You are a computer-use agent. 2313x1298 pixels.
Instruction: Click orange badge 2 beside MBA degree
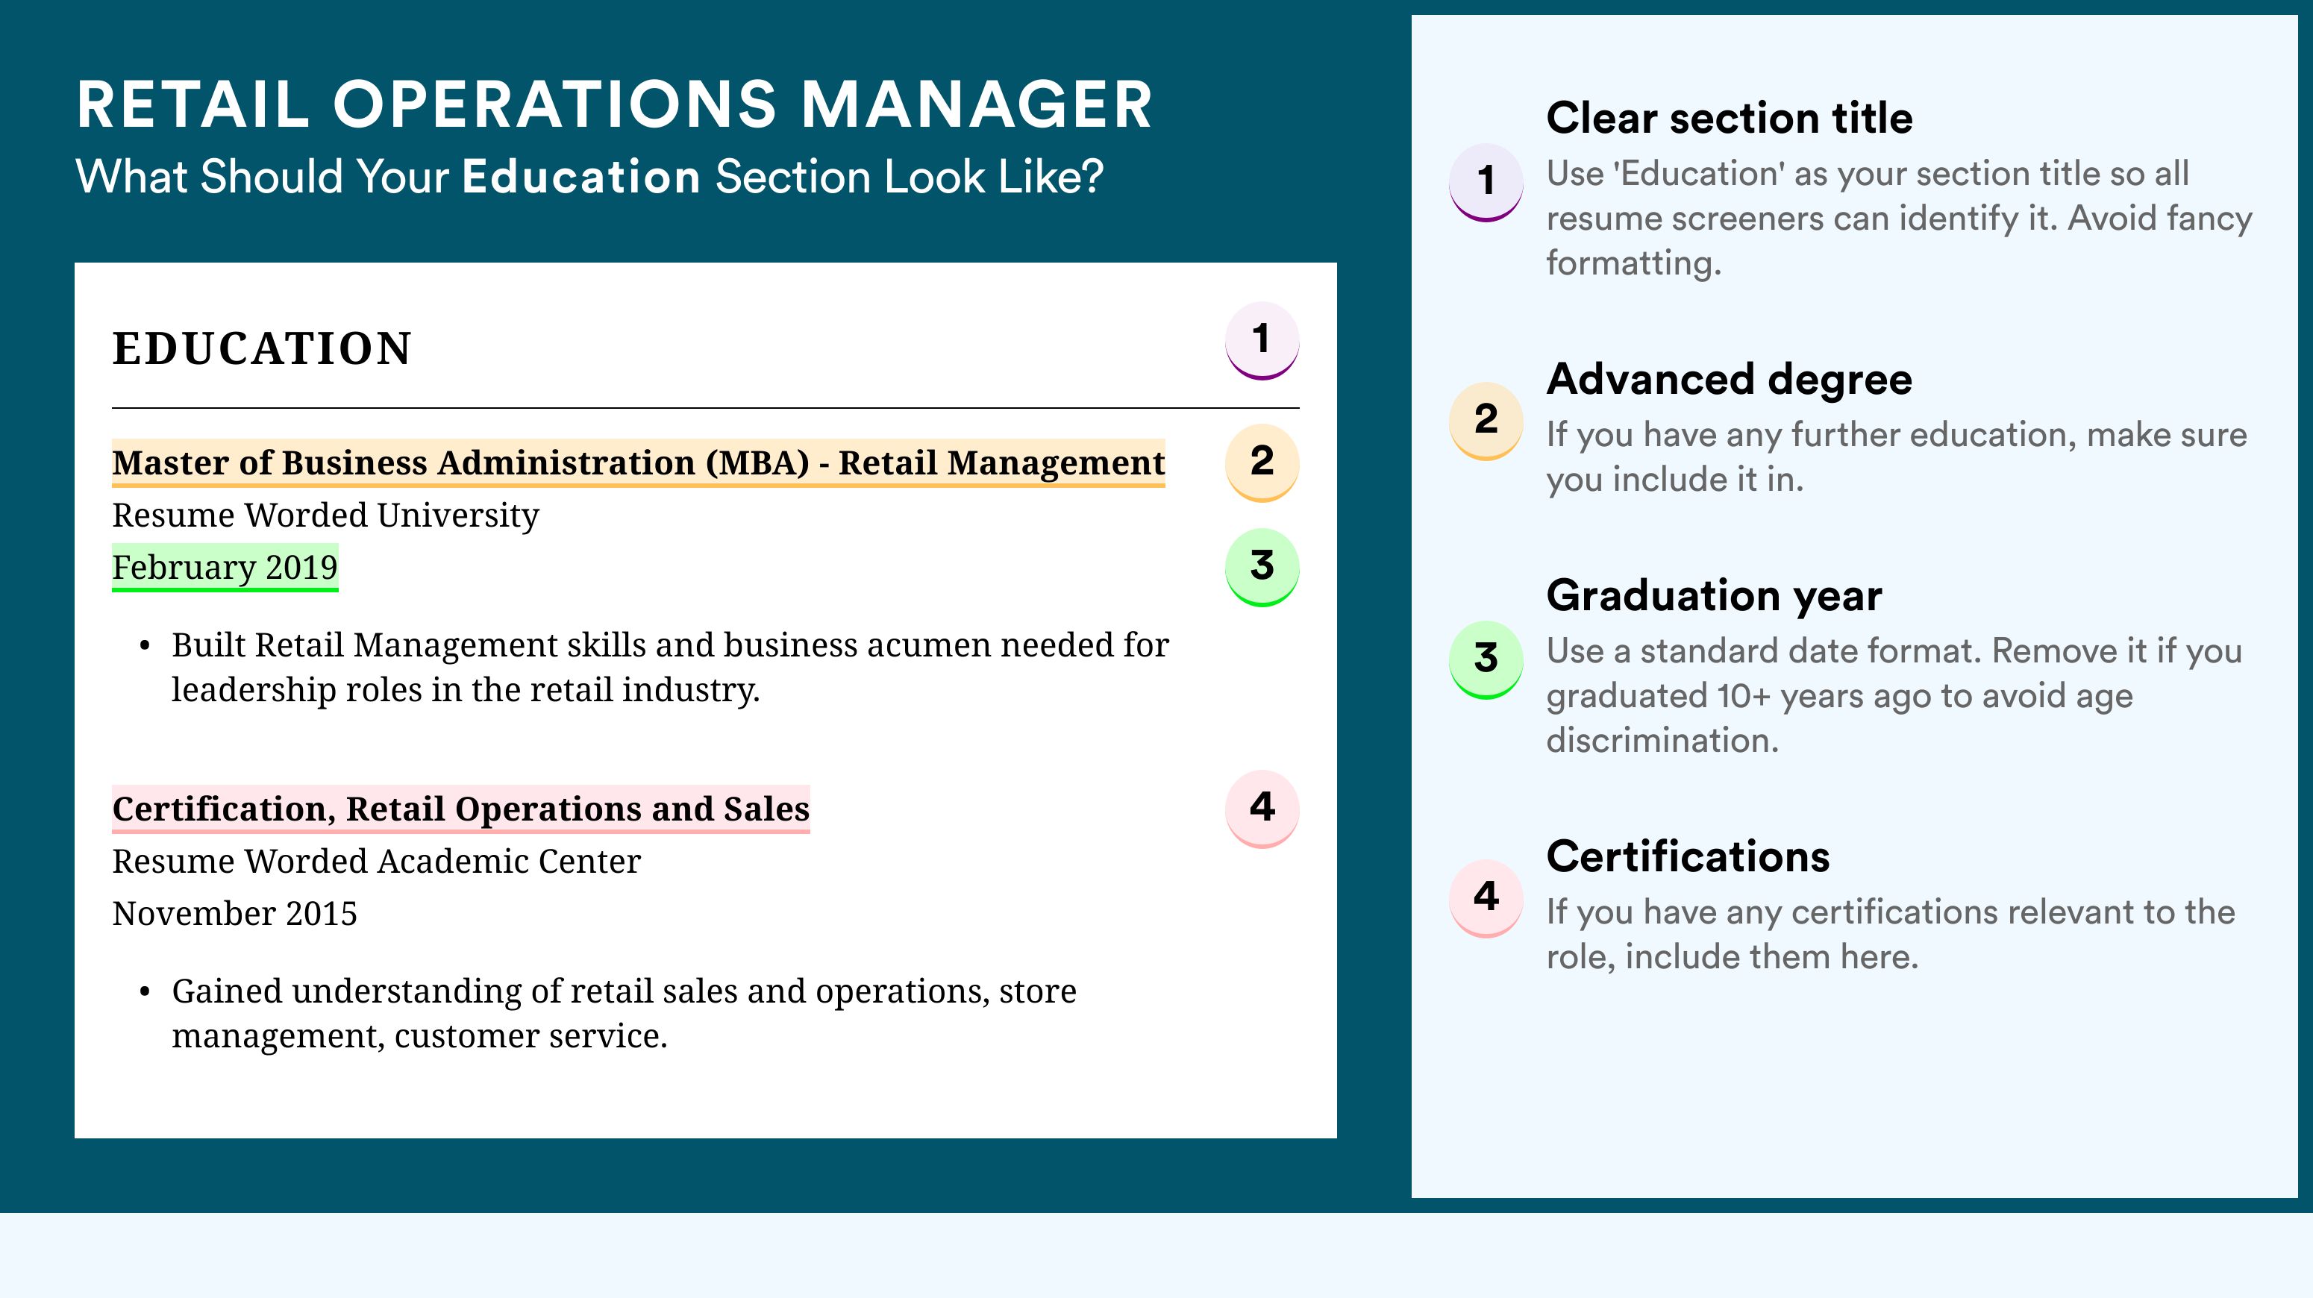[1262, 462]
